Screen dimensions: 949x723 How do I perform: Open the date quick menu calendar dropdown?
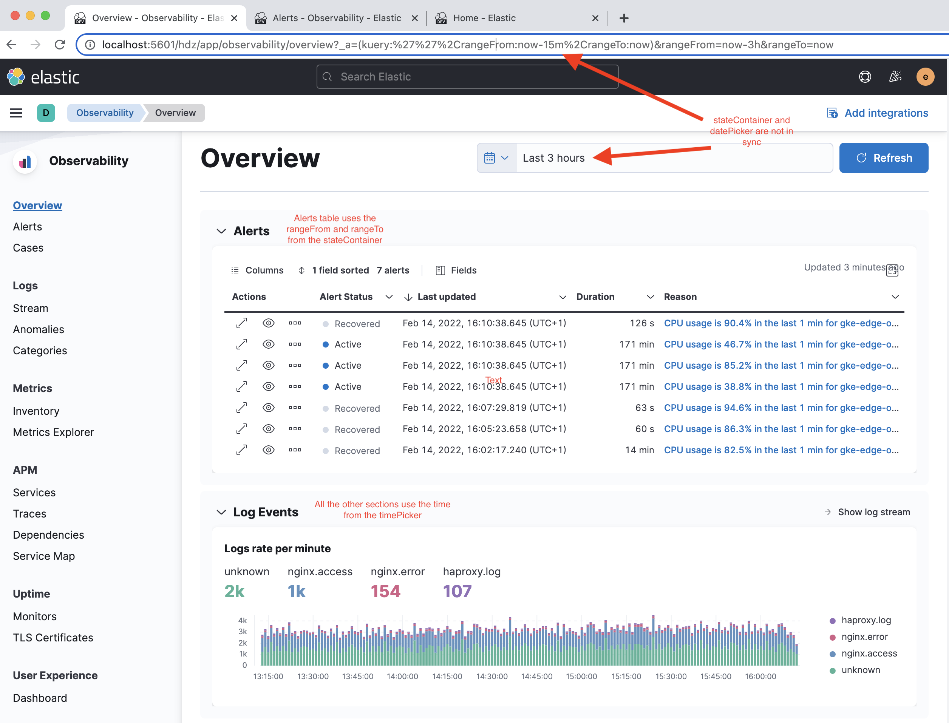pyautogui.click(x=496, y=158)
